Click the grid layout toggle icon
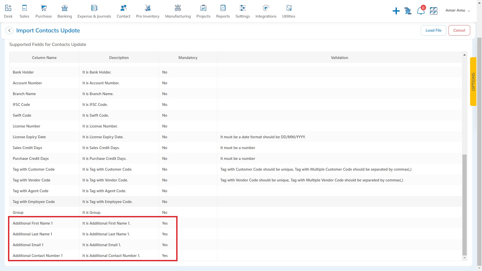This screenshot has height=271, width=482. tap(433, 10)
